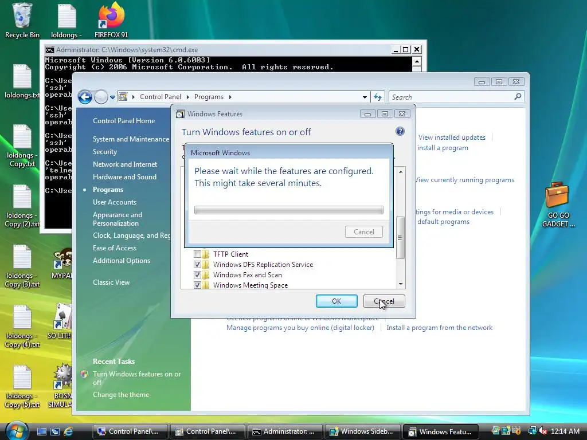The height and width of the screenshot is (440, 587).
Task: Open the recent pages dropdown next to forward button
Action: click(x=112, y=97)
